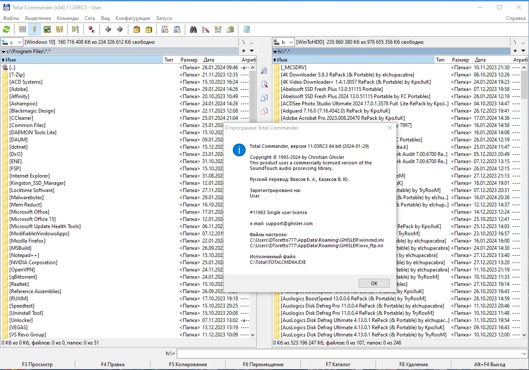Click the blue copy icon between panels

pos(264,98)
